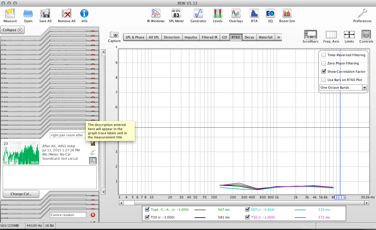Screen dimensions: 376x230
Task: Open the RTA analyzer window
Action: coord(254,14)
